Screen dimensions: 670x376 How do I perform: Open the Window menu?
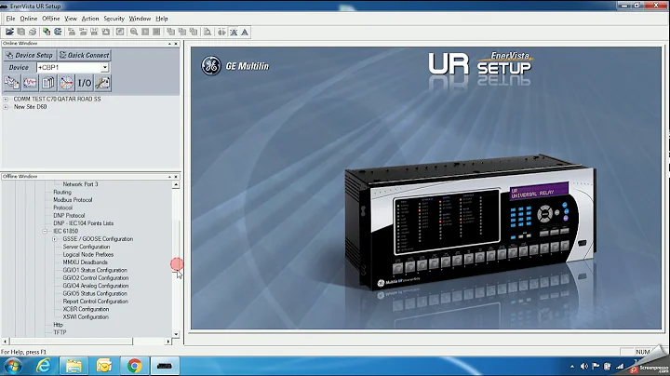[140, 19]
